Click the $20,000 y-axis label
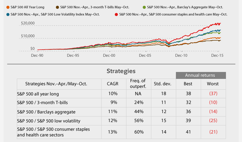242x142 pixels. click(x=28, y=23)
